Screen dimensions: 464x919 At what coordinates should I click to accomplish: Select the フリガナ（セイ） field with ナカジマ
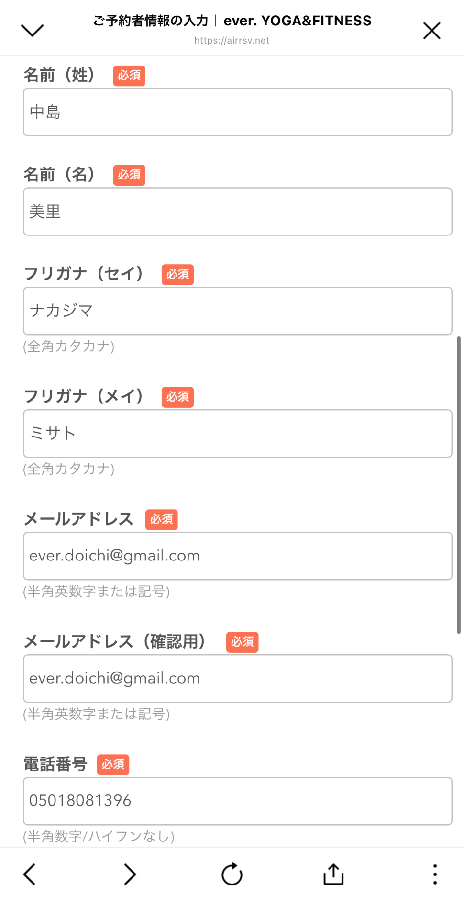(238, 311)
